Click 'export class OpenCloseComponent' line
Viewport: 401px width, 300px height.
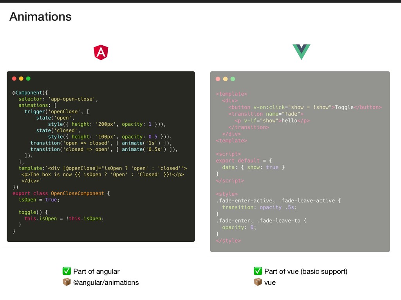[61, 193]
